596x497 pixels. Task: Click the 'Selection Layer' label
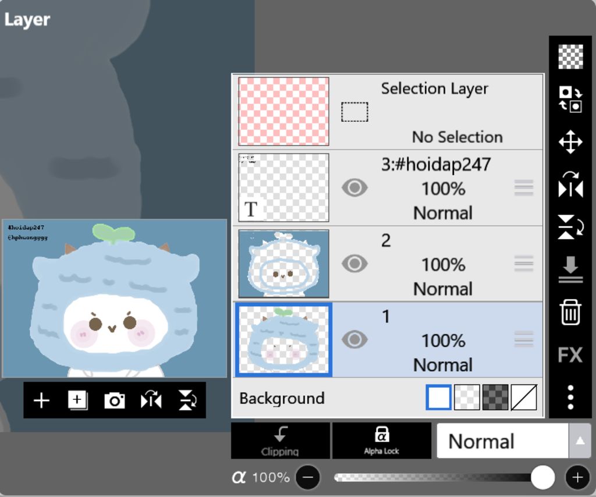click(x=434, y=89)
